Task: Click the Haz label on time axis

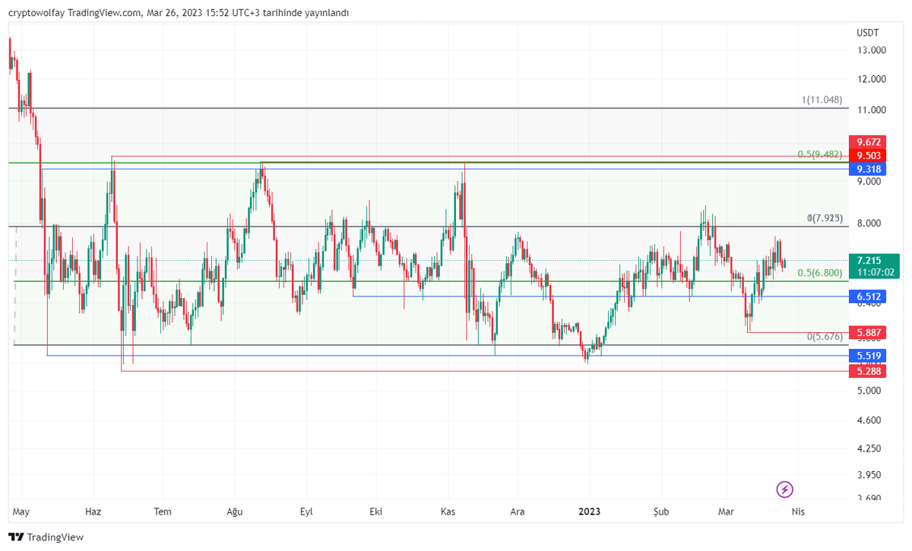Action: [93, 511]
